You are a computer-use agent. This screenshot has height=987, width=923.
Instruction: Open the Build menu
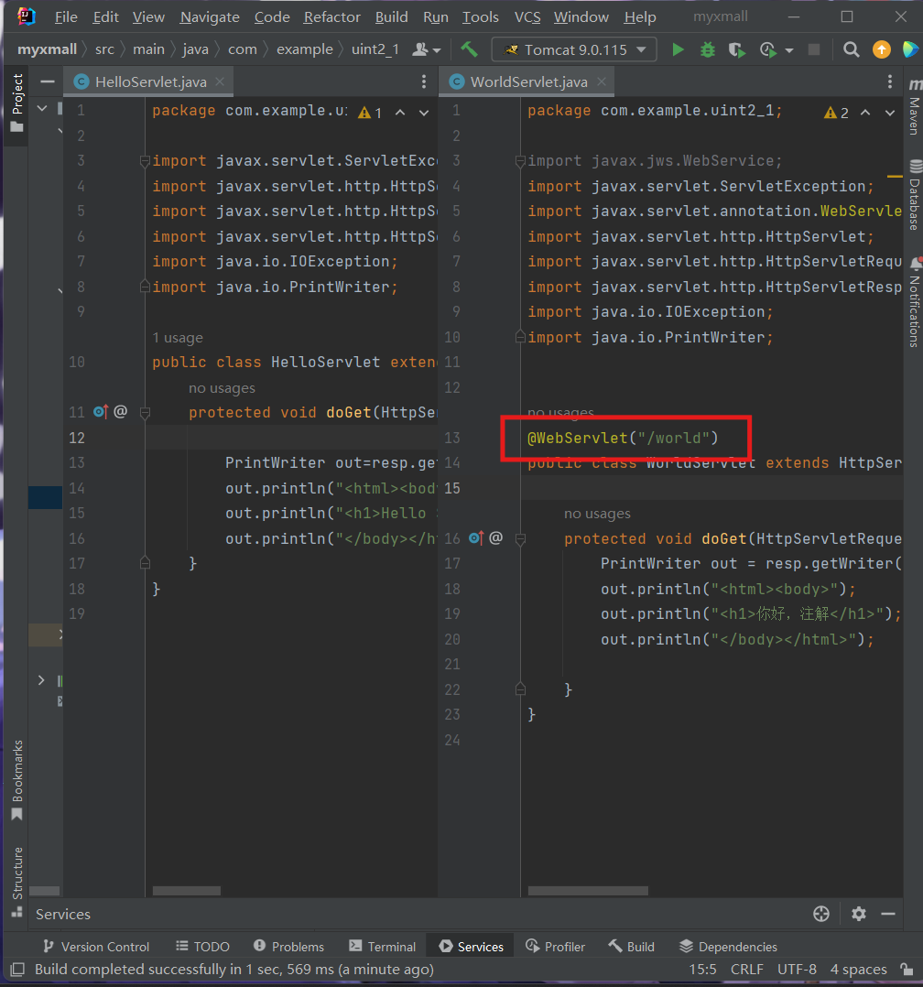pyautogui.click(x=392, y=17)
